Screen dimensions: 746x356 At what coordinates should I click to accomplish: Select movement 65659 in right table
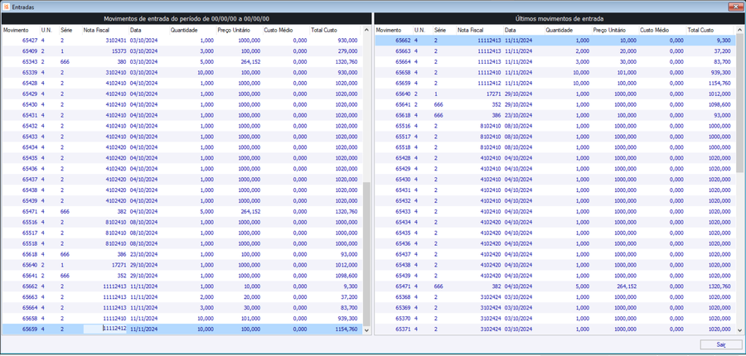coord(555,83)
